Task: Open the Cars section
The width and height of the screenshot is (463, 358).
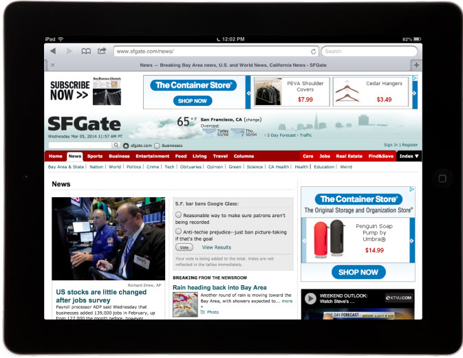Action: [x=308, y=156]
